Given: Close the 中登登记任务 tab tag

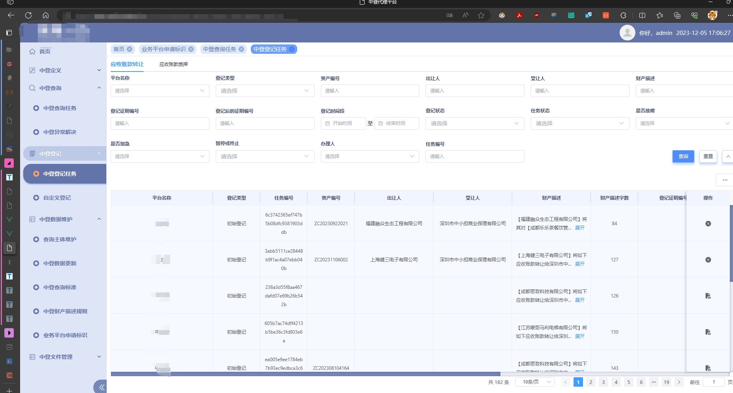Looking at the screenshot, I should [292, 49].
